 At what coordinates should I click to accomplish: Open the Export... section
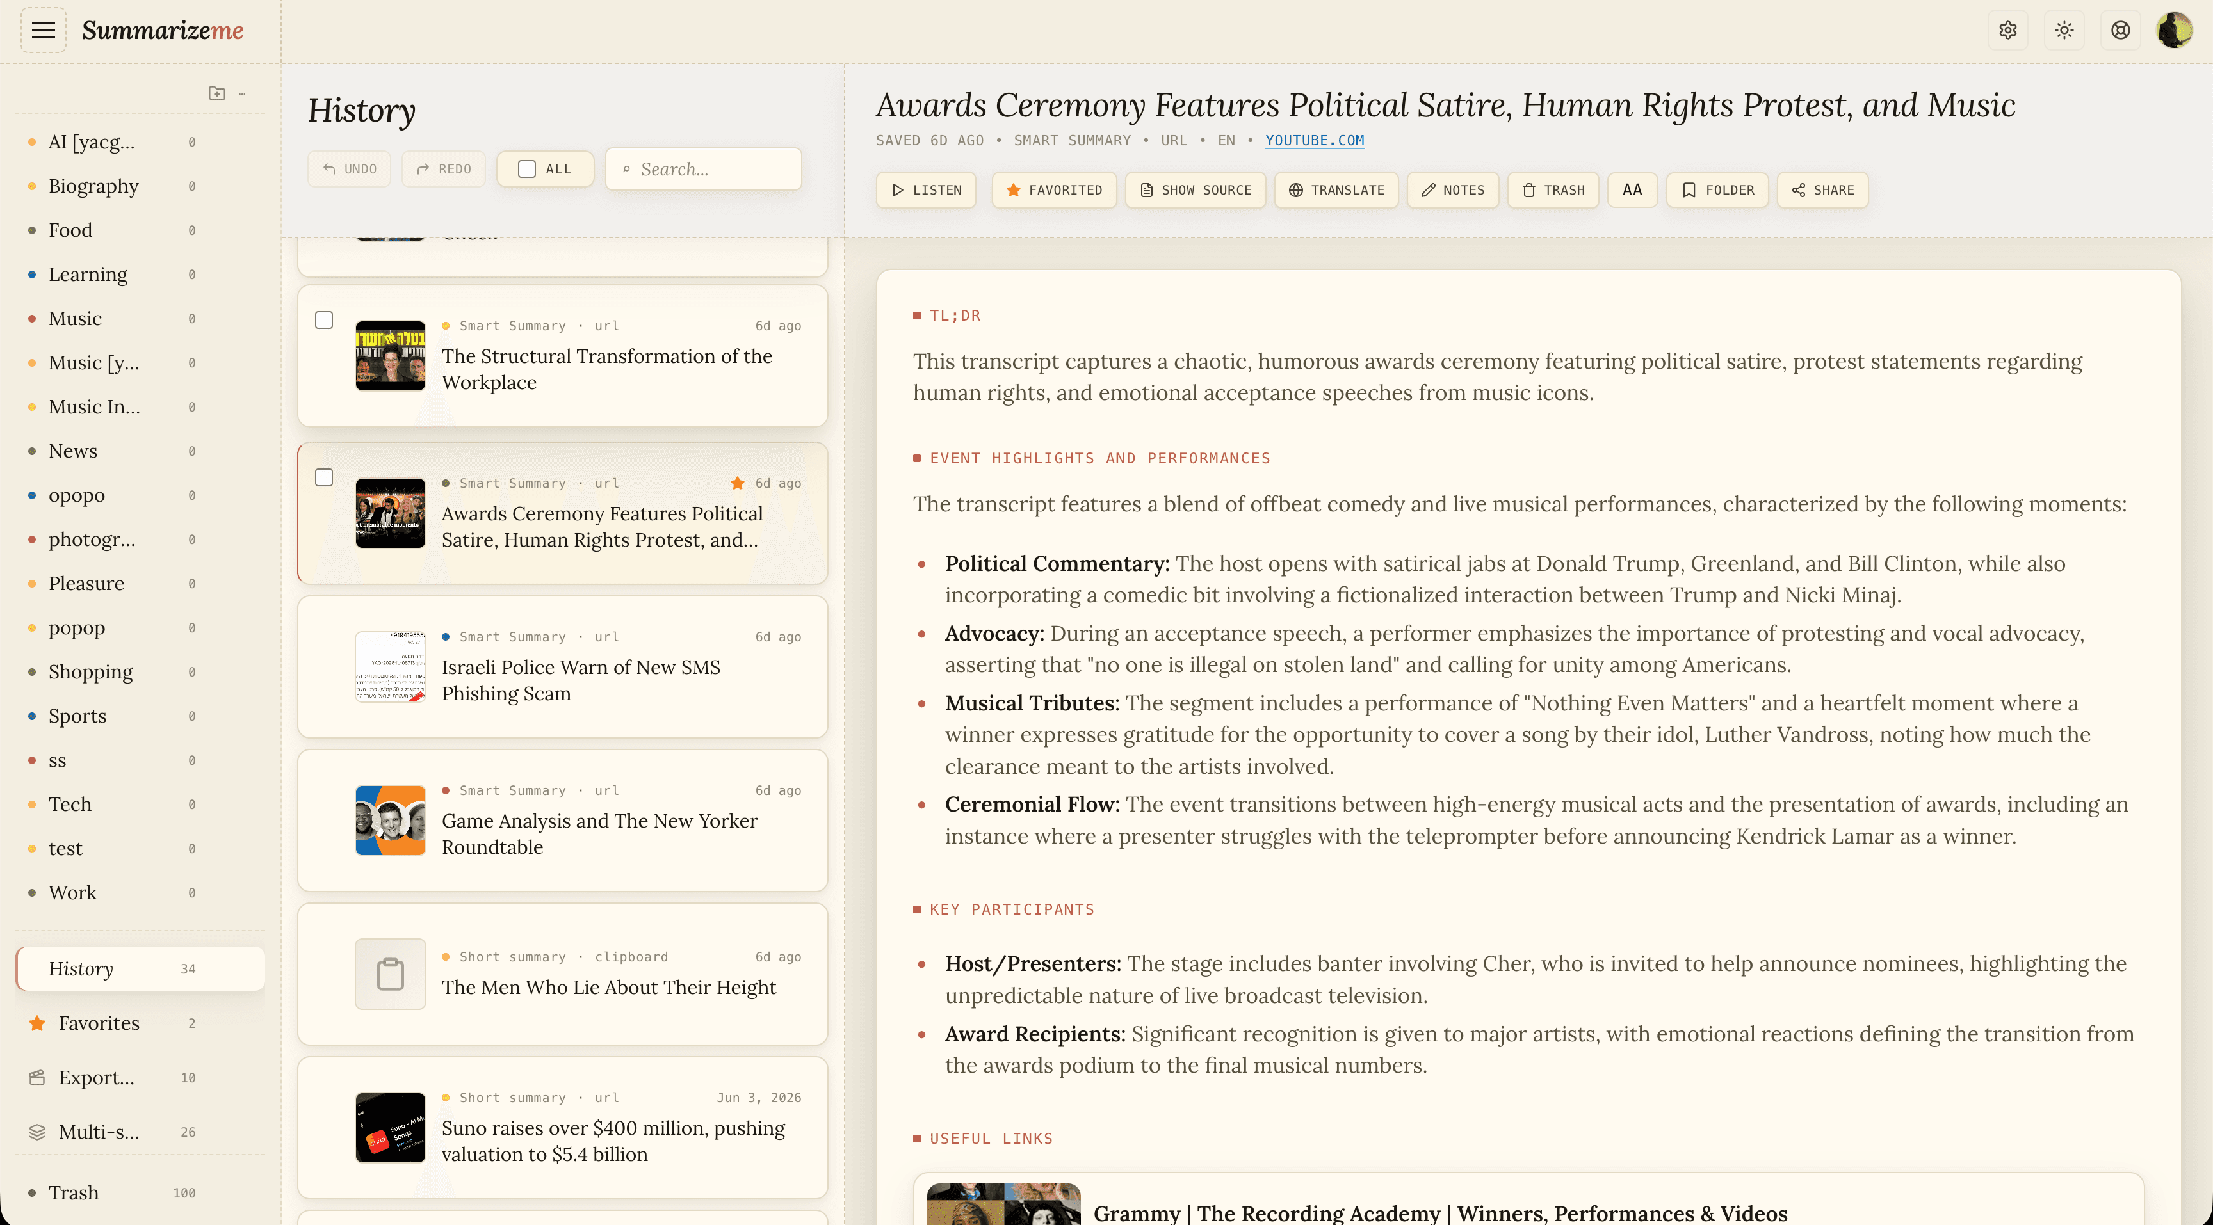(x=140, y=1078)
